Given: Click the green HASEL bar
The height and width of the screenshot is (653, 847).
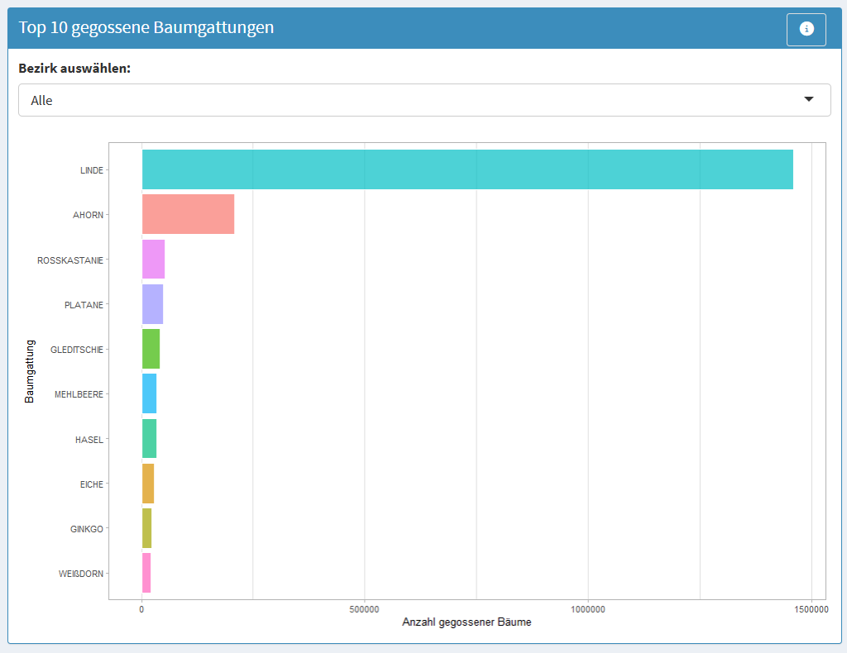Looking at the screenshot, I should click(x=149, y=438).
